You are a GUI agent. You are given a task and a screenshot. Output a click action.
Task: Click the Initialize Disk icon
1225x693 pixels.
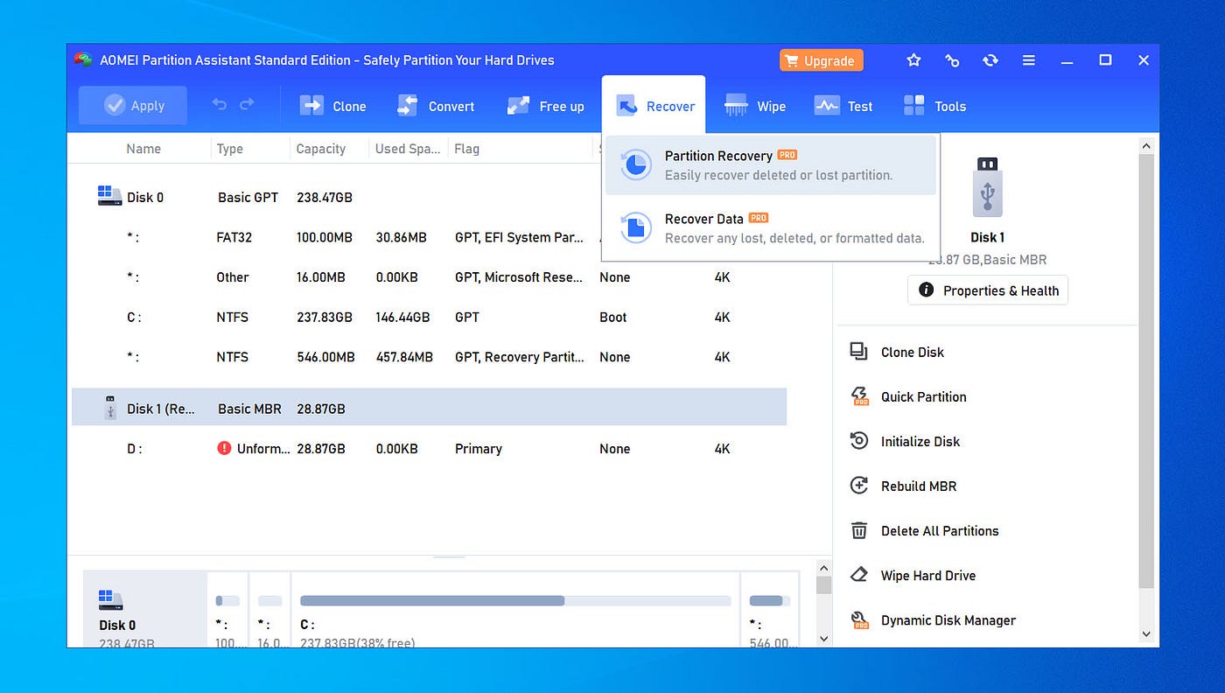[x=859, y=440]
